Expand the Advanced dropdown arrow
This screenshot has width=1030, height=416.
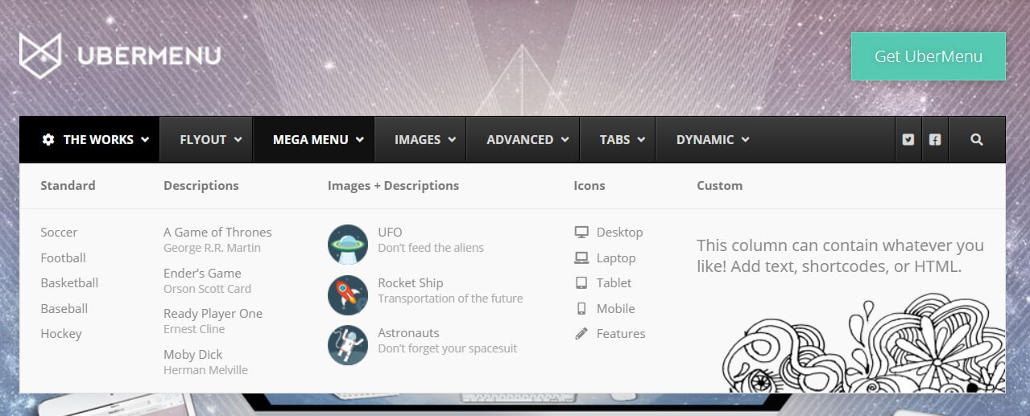[x=565, y=139]
